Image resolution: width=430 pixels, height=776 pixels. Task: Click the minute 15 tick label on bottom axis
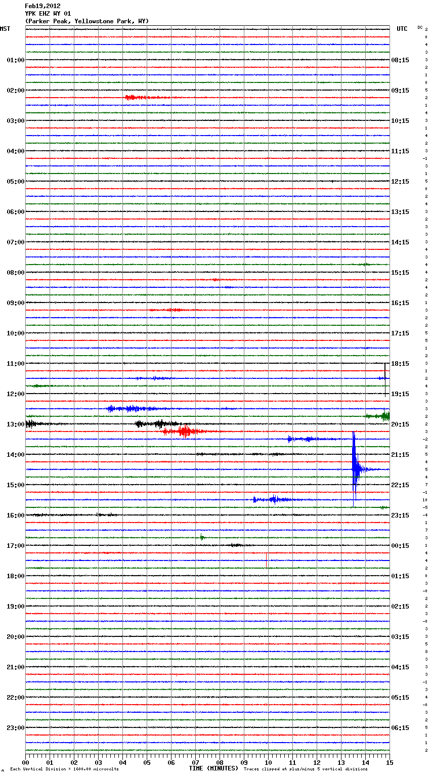(x=390, y=762)
